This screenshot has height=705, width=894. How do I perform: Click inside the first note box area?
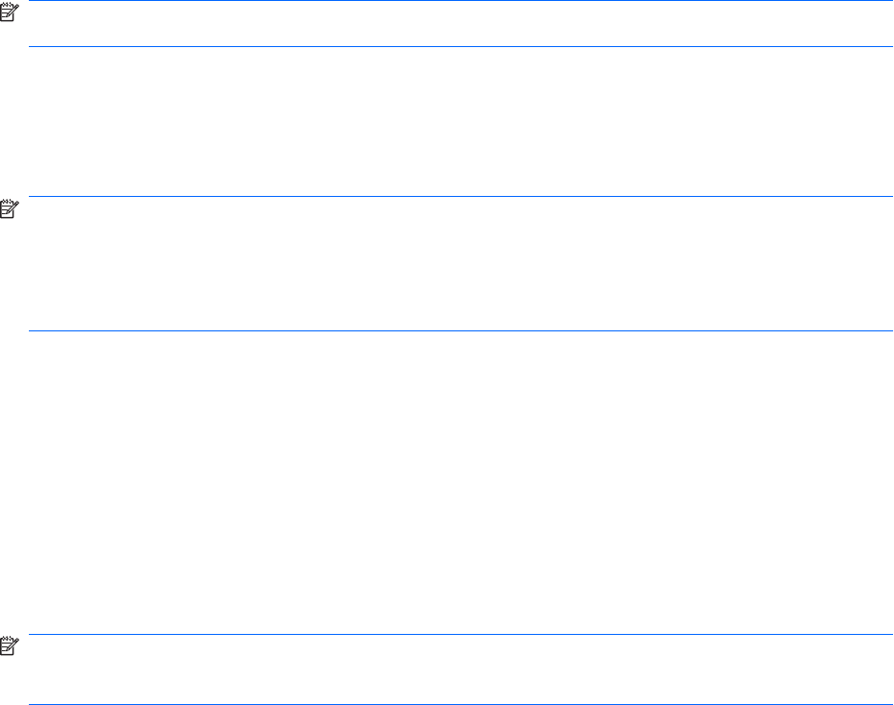click(461, 24)
